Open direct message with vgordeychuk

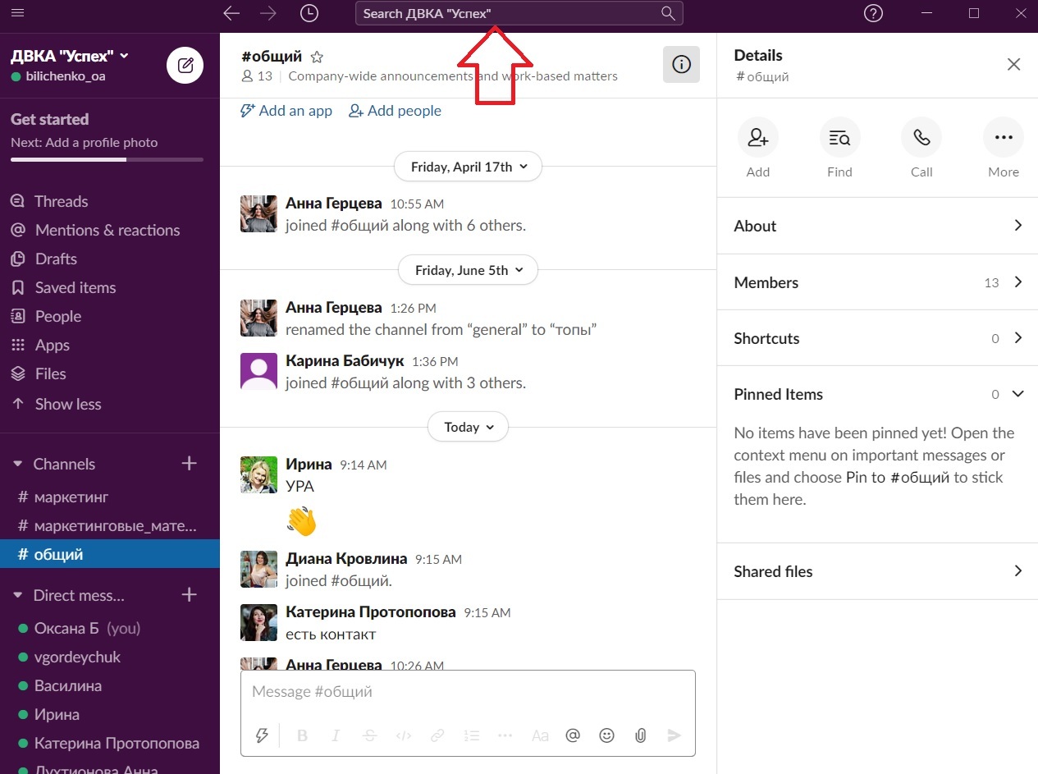110,657
